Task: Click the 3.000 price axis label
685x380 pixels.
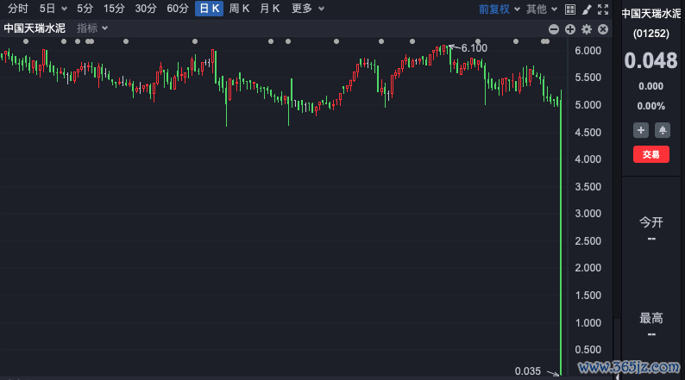Action: (x=588, y=214)
